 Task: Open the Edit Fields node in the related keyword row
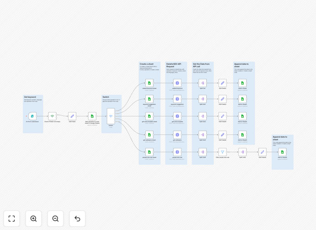click(x=222, y=83)
